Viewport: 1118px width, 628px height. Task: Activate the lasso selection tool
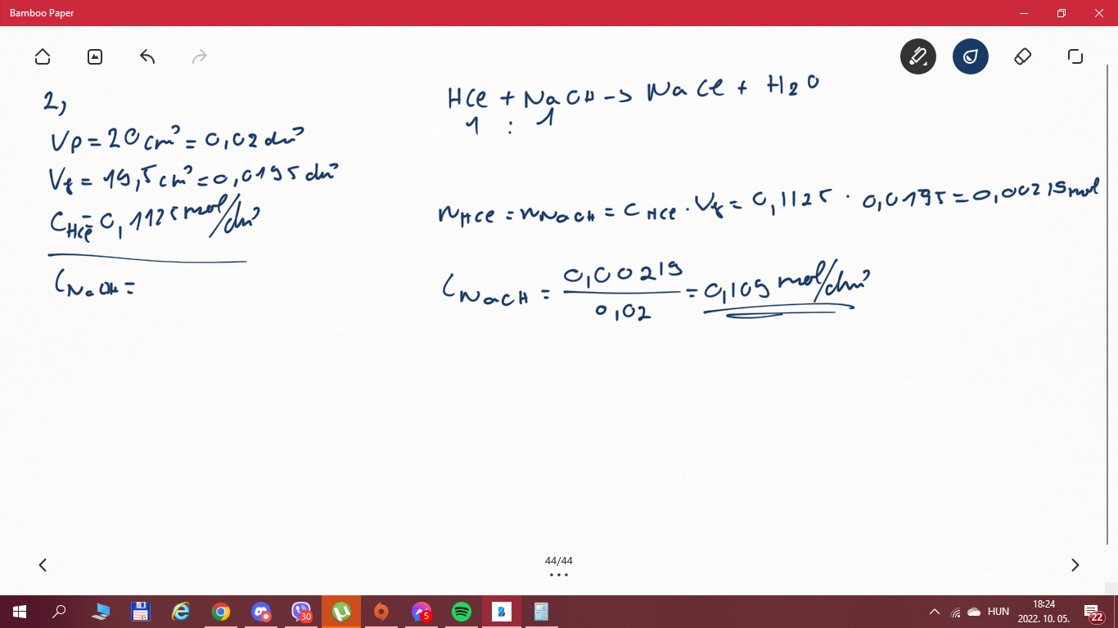click(1075, 56)
